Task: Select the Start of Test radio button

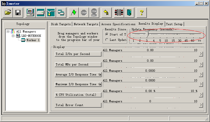Action: (107, 34)
